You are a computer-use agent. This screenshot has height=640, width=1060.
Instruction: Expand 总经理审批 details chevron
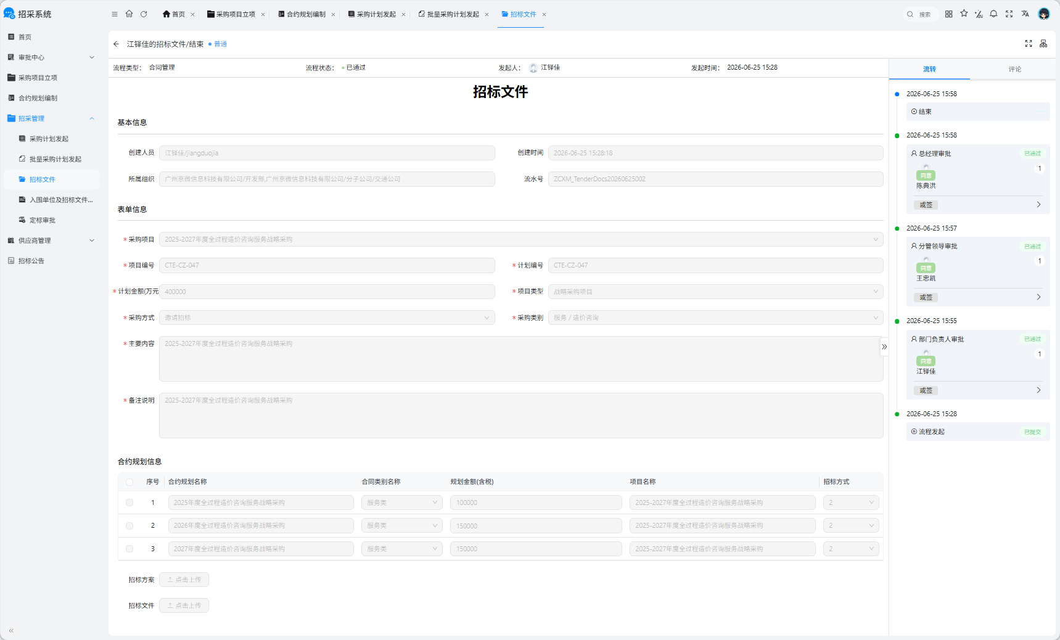point(1038,205)
